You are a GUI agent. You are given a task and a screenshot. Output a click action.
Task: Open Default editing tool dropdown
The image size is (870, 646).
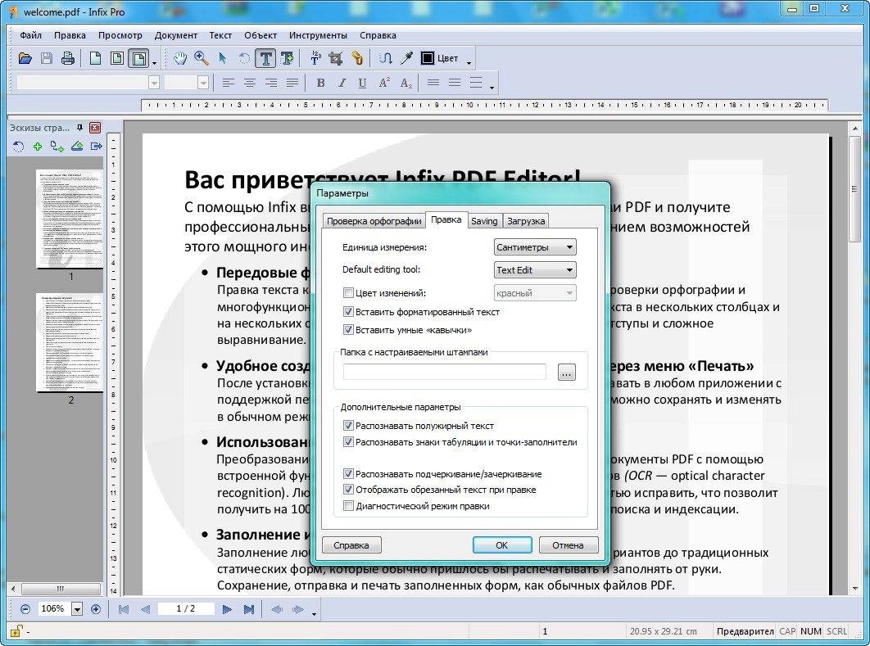click(x=535, y=270)
